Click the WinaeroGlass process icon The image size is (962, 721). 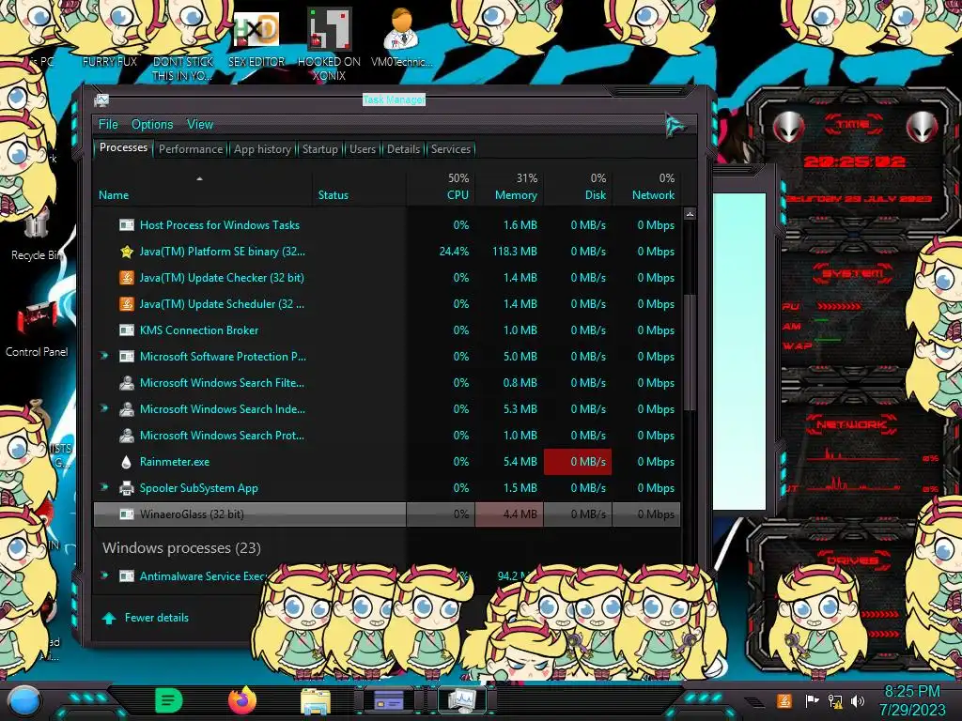coord(127,514)
